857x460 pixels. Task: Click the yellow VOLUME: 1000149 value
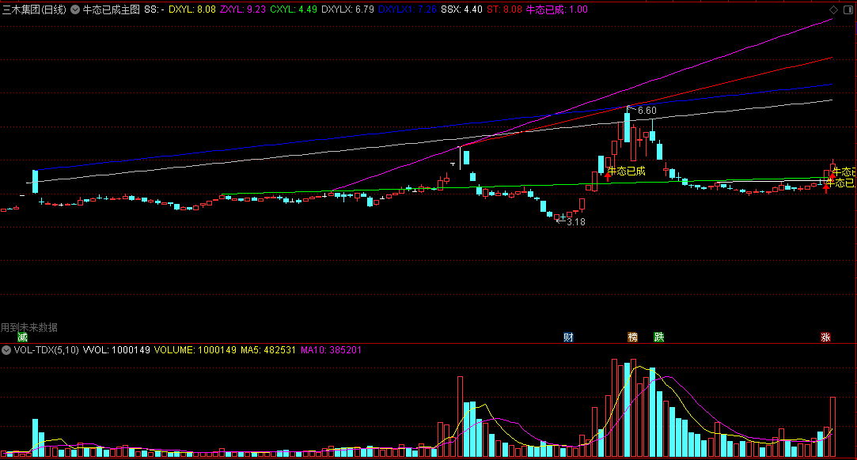pyautogui.click(x=195, y=350)
